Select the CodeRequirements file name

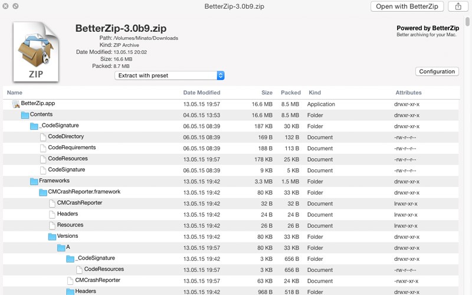[x=72, y=147]
